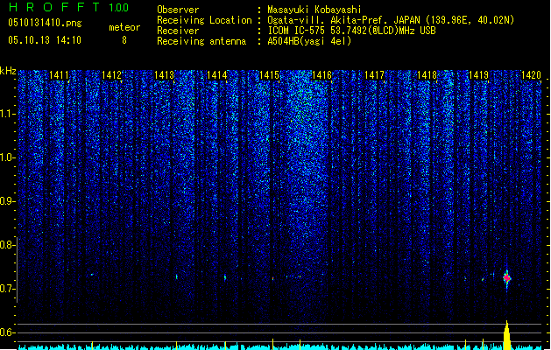Click the 1413 time marker

(164, 74)
